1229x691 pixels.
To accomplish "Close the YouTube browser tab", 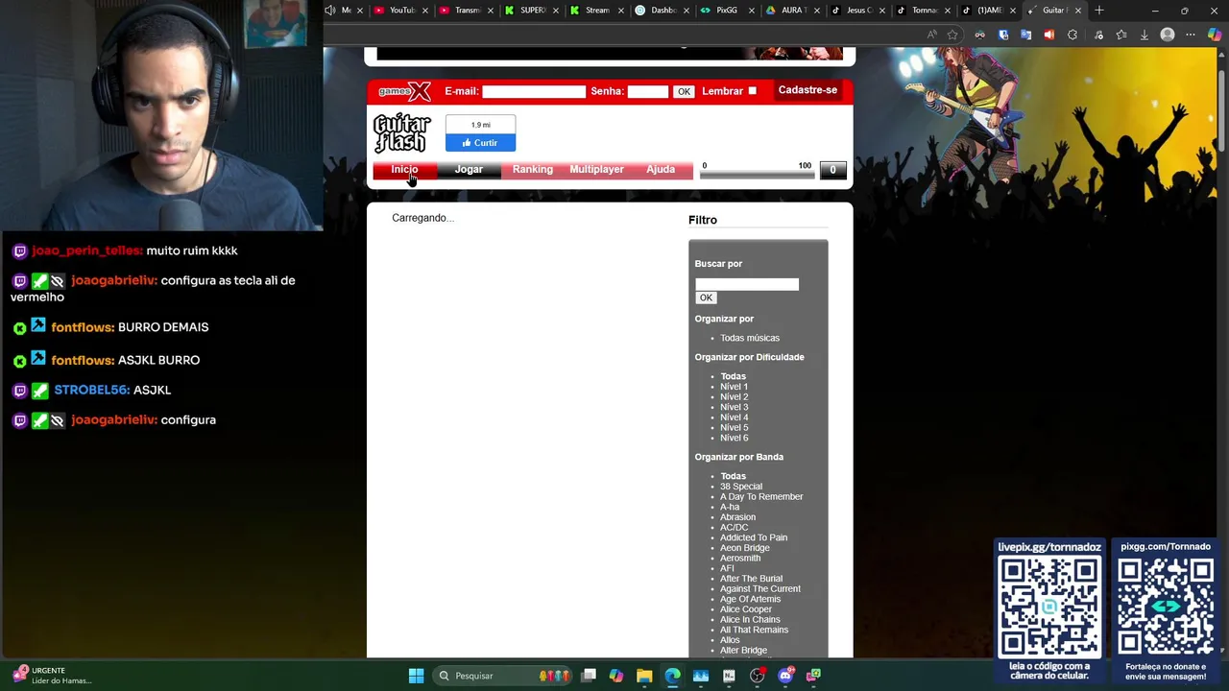I will [x=423, y=11].
